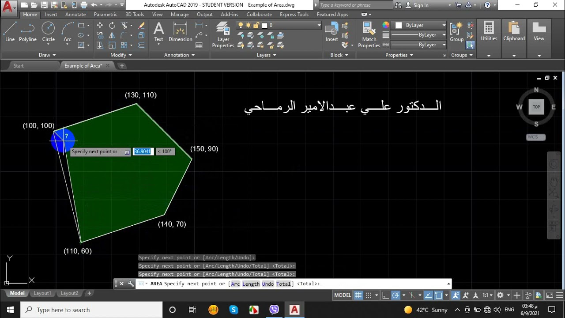Click the Rectangle tool in Draw panel

pos(81,26)
